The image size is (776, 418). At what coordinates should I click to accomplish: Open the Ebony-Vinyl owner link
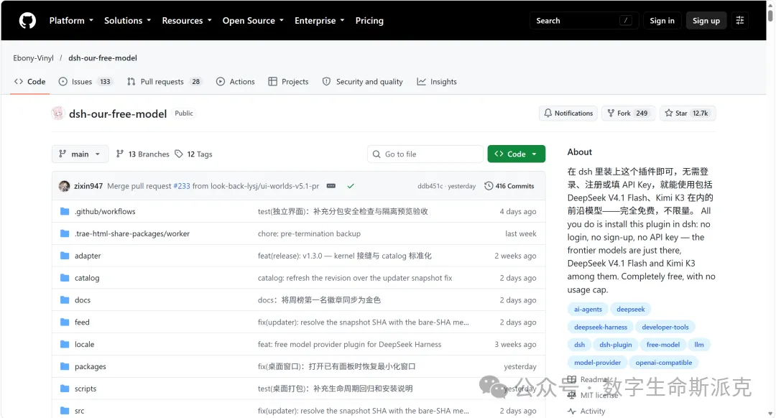[x=33, y=58]
